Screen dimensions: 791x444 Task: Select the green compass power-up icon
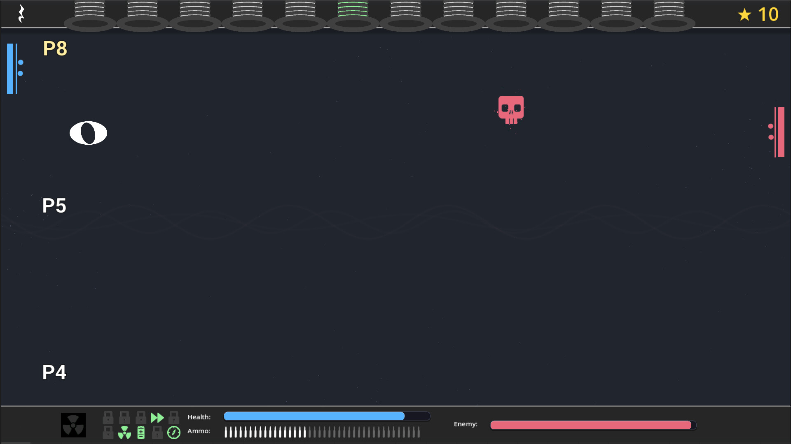pyautogui.click(x=174, y=432)
